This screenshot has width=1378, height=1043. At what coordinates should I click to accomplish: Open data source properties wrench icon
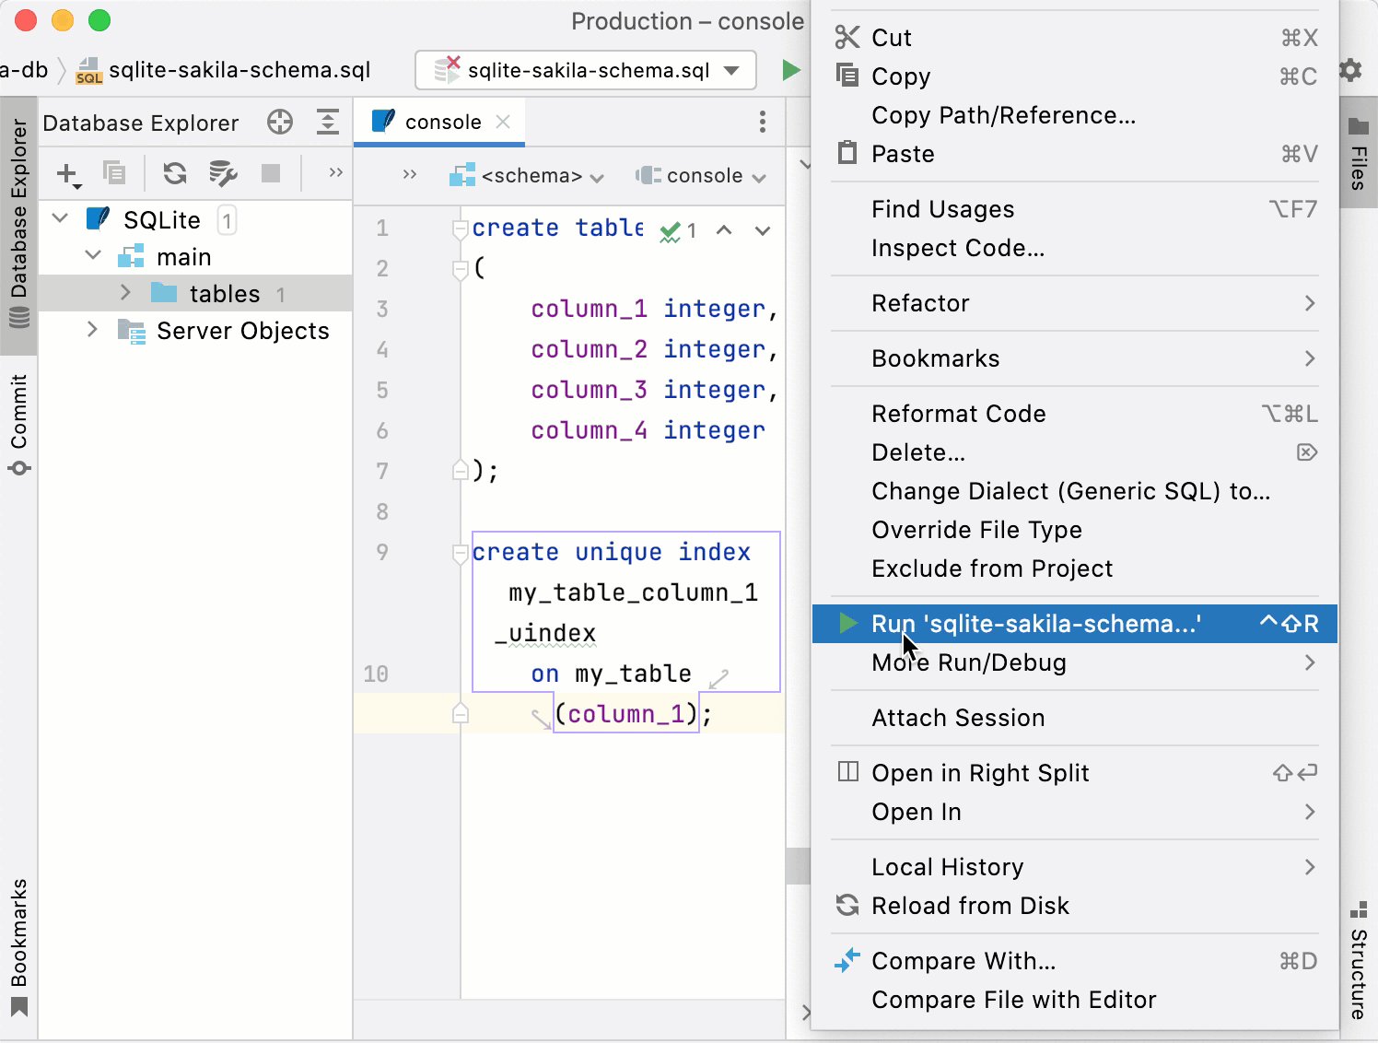(222, 173)
